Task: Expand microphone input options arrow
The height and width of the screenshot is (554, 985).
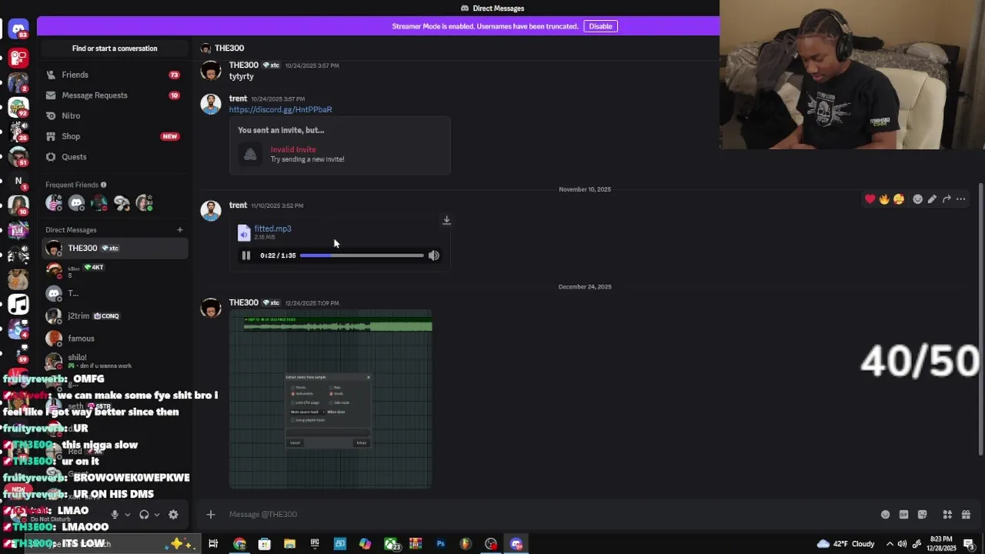Action: [x=127, y=515]
